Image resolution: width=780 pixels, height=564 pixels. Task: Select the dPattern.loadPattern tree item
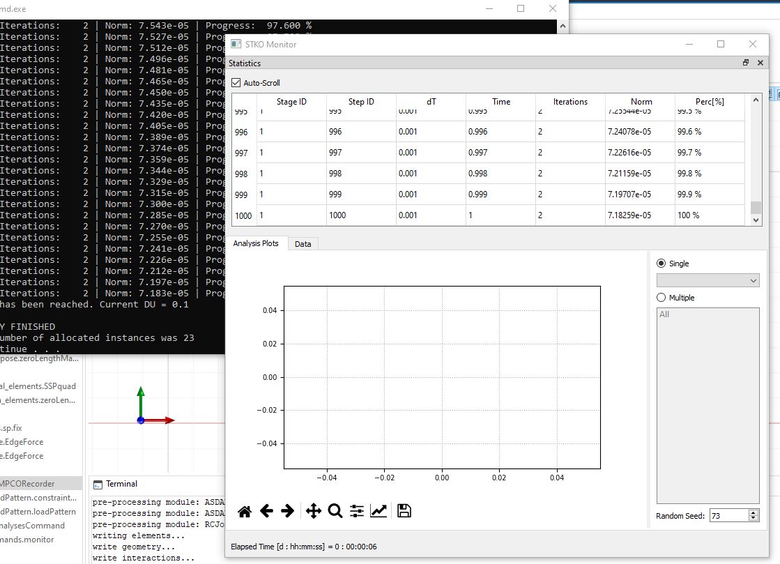click(38, 511)
